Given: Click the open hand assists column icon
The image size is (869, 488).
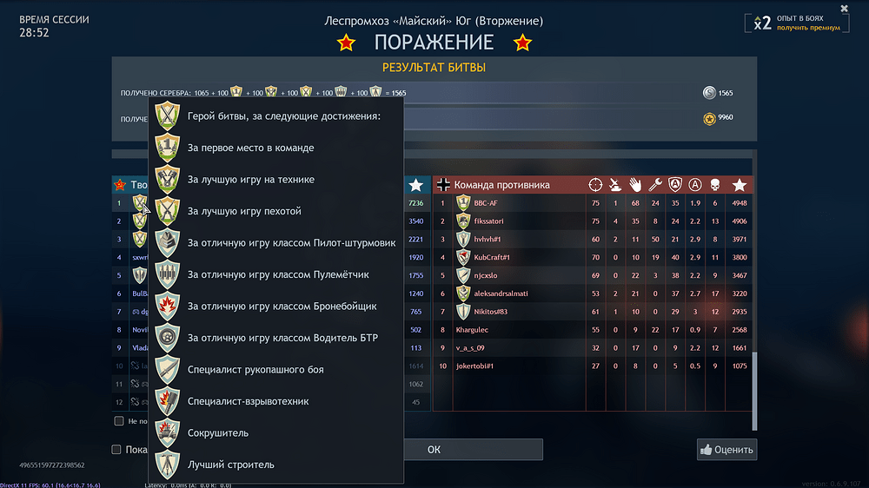Looking at the screenshot, I should click(635, 184).
